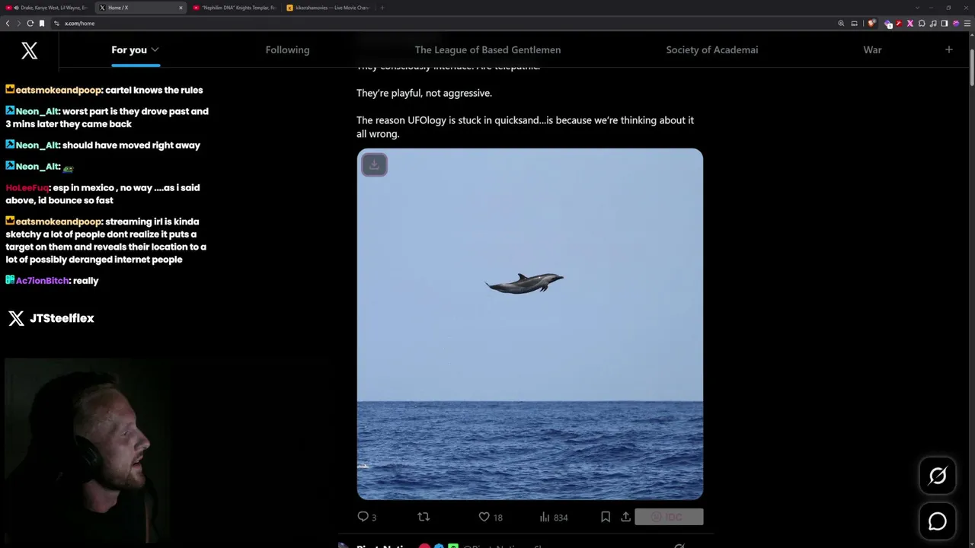Click the Ac7ionBitch chat username
Viewport: 975px width, 548px height.
point(43,280)
